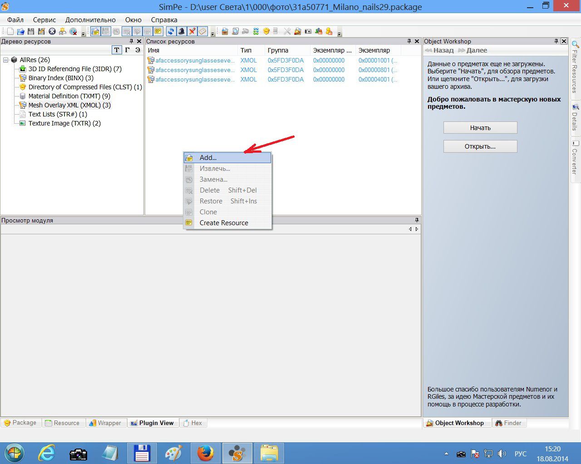Click the crossed wrench tools toolbar icon
The image size is (581, 464).
(287, 31)
